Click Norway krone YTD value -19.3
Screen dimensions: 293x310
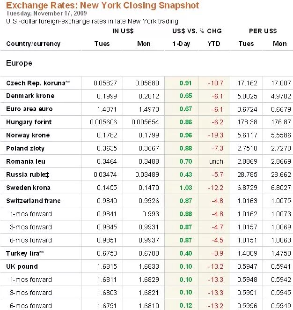coord(215,135)
